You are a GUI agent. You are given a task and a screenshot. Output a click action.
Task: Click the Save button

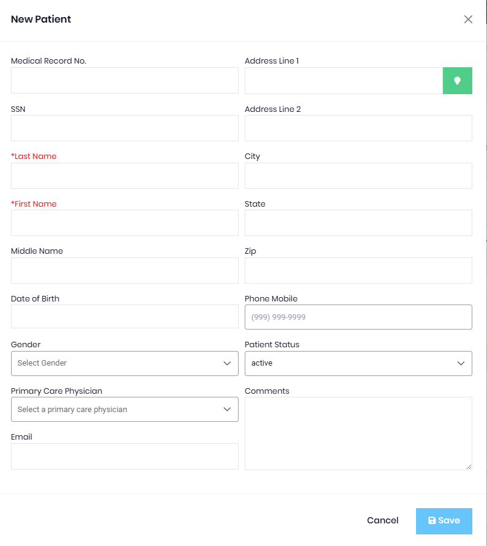pos(444,521)
